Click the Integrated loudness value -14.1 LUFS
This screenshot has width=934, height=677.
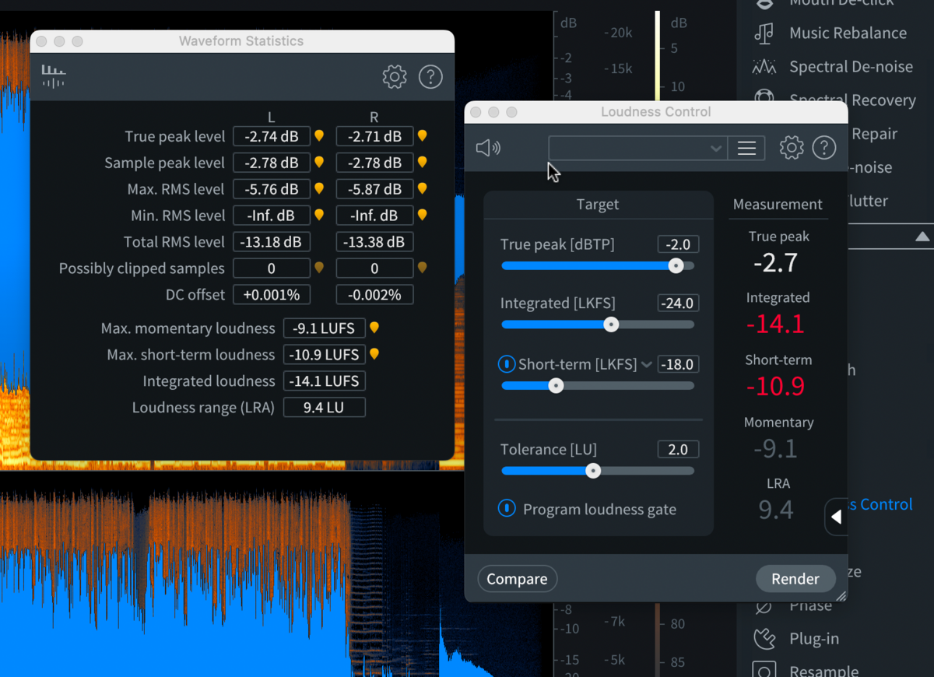tap(324, 381)
